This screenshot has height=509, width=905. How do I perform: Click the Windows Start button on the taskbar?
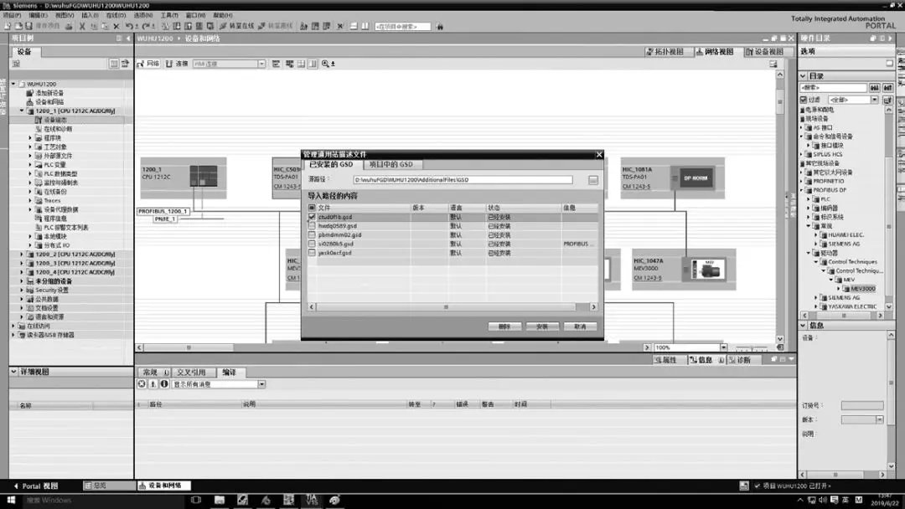click(10, 500)
